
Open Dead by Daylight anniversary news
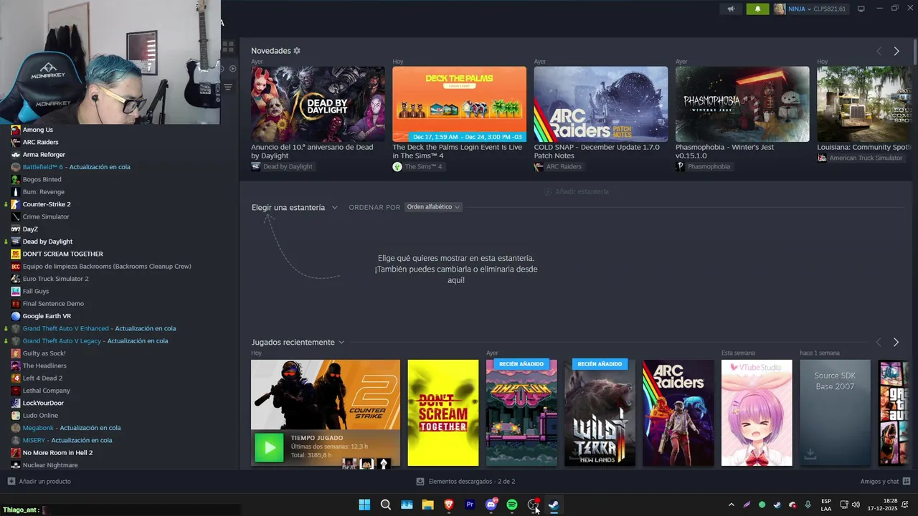318,104
